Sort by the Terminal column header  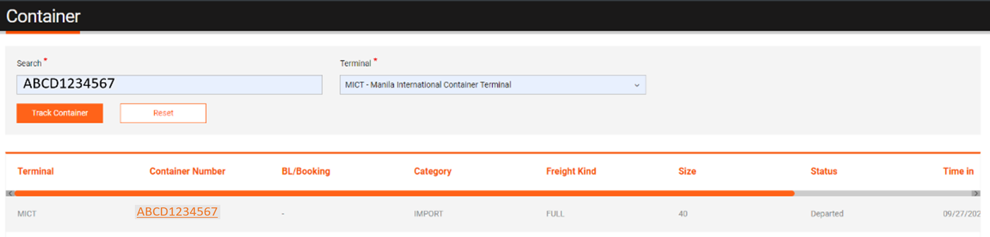(x=36, y=171)
